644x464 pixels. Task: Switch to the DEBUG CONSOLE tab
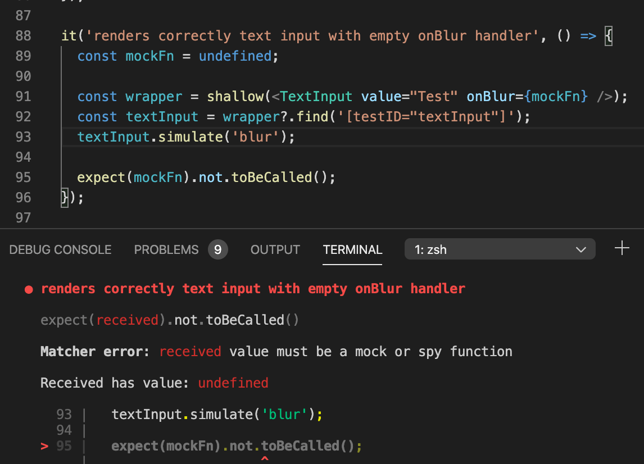pyautogui.click(x=60, y=249)
